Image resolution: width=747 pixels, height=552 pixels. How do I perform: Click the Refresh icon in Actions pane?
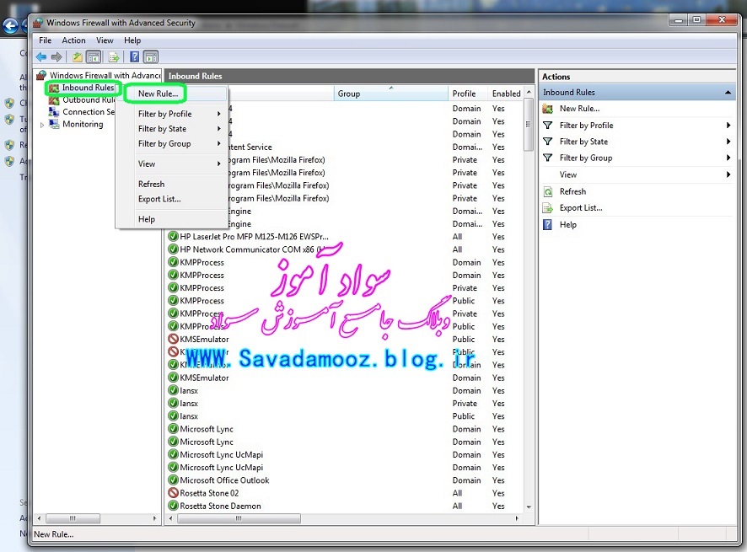pyautogui.click(x=548, y=191)
